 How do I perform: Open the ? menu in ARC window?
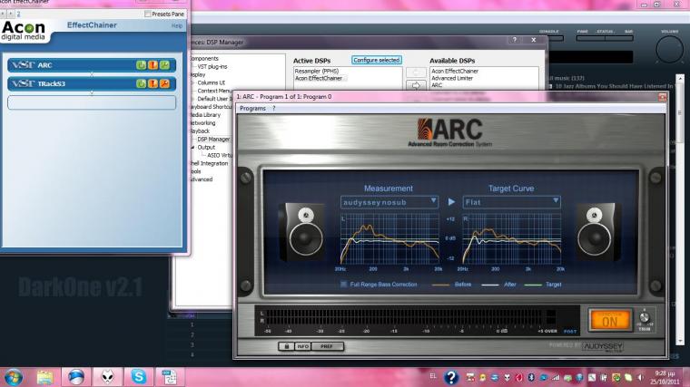[274, 108]
